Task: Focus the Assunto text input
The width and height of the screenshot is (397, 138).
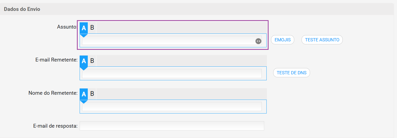Action: (x=172, y=40)
